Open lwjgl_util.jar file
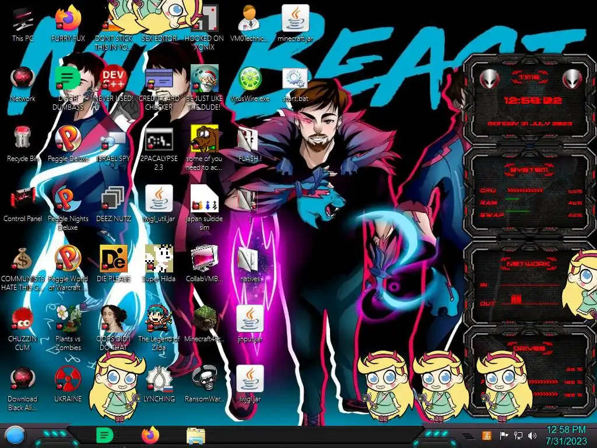 [x=159, y=204]
